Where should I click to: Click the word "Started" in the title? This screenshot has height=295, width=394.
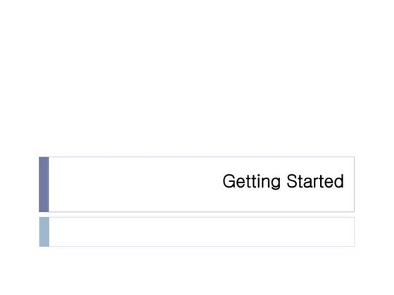(315, 181)
